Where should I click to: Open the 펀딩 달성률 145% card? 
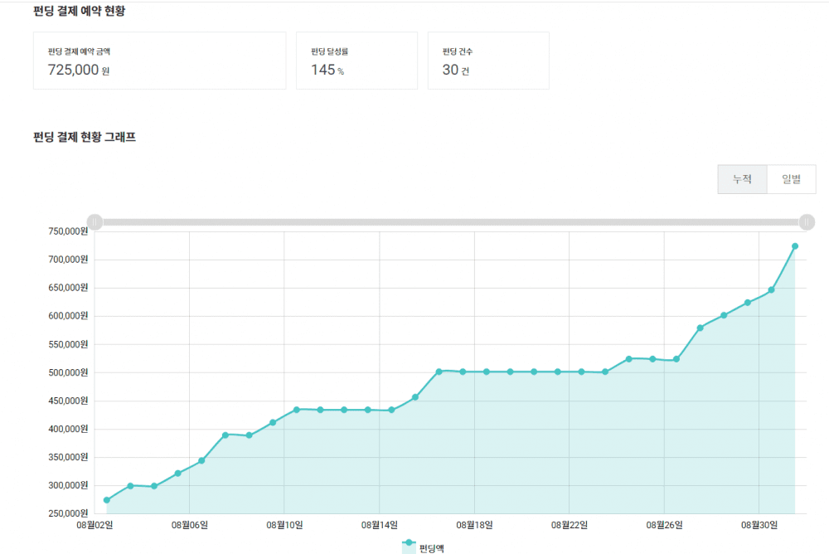[356, 61]
